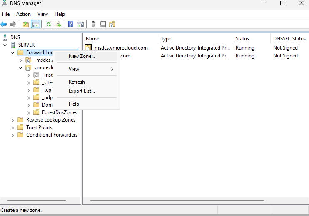The height and width of the screenshot is (216, 309).
Task: Click the tree pane horizontal scrollbar
Action: 37,201
